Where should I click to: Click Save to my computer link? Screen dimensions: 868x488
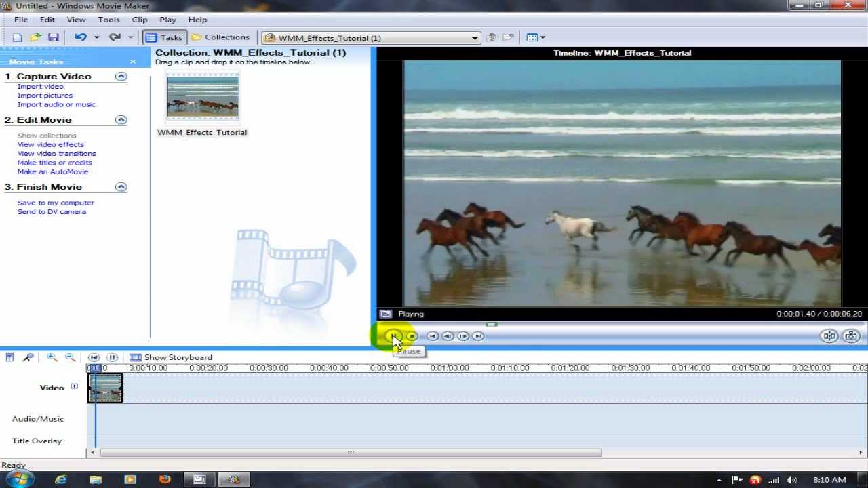[x=56, y=203]
